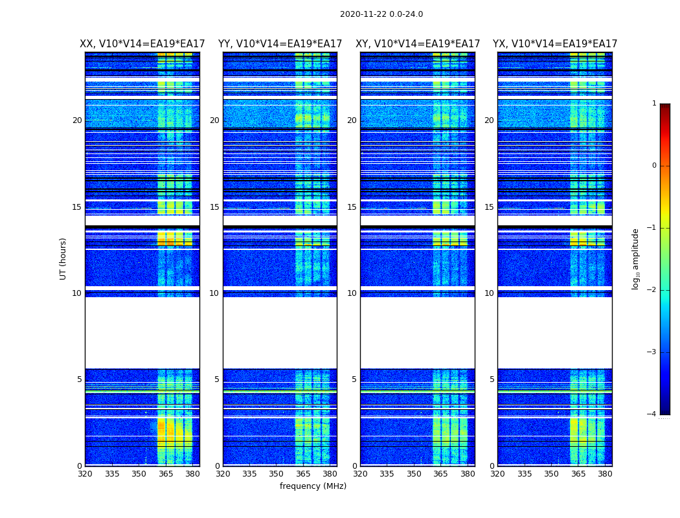Click the frequency (MHz) x-axis label
This screenshot has width=680, height=518.
[313, 486]
